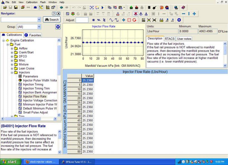Switch to the RTACS tab
The width and height of the screenshot is (228, 165).
click(170, 39)
